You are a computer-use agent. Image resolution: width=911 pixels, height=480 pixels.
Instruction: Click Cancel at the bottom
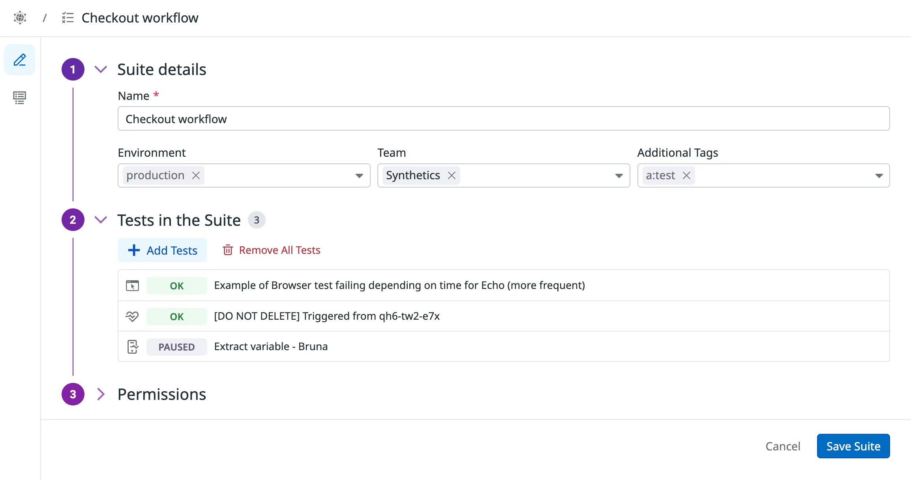tap(783, 446)
